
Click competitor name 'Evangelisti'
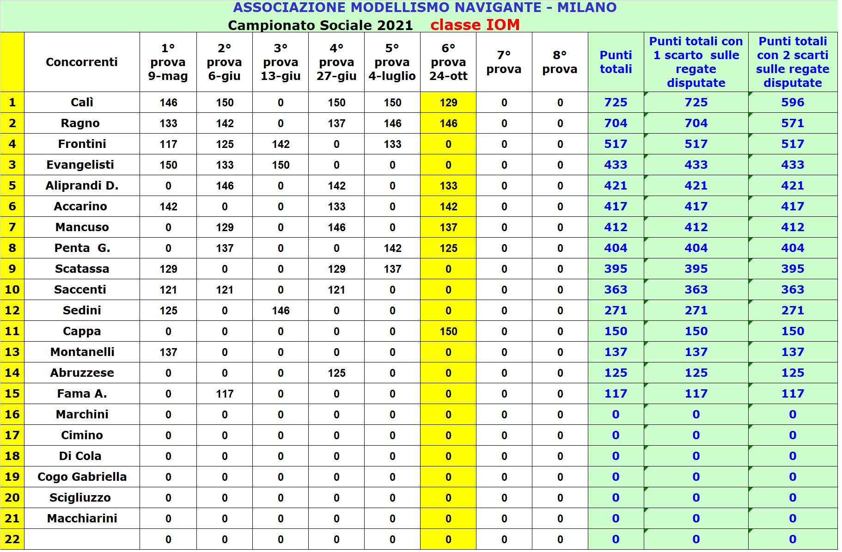tap(80, 165)
